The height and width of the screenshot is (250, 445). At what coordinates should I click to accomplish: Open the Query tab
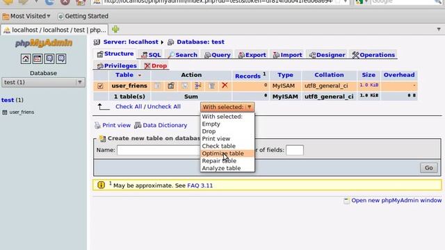[218, 55]
